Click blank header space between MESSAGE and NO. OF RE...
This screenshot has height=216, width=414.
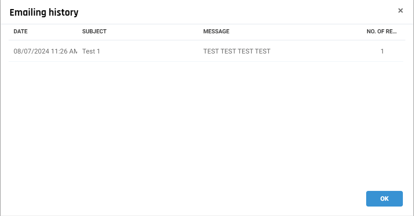[297, 32]
